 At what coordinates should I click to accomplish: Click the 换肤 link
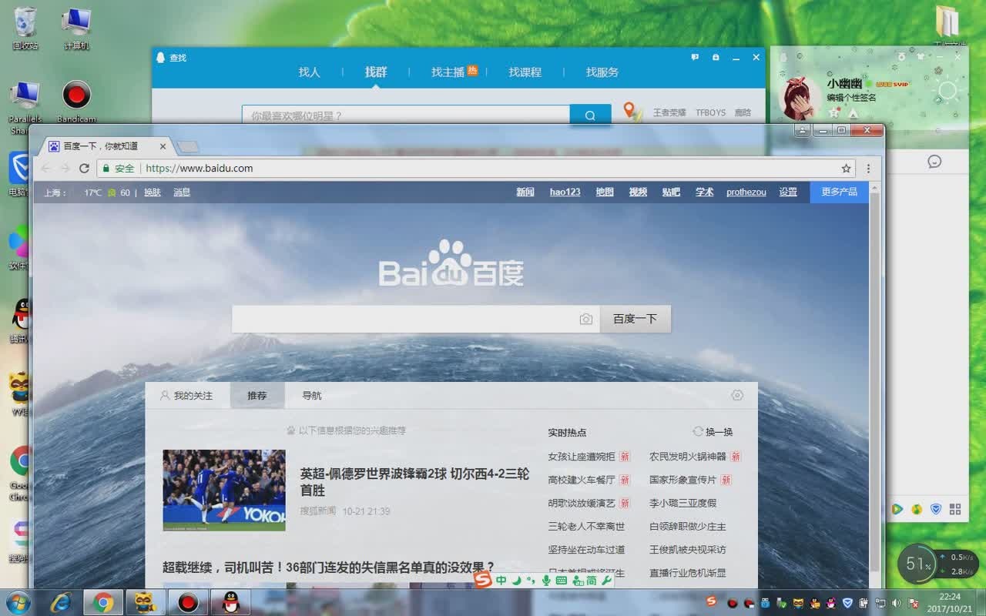tap(153, 192)
